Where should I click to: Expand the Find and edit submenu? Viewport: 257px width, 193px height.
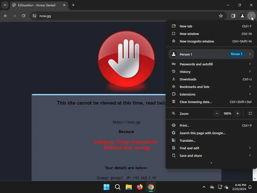pos(211,148)
